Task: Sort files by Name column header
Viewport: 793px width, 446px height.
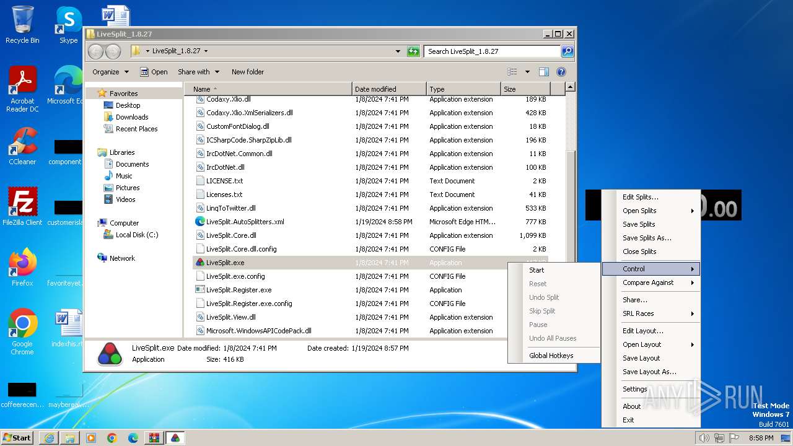Action: tap(268, 89)
